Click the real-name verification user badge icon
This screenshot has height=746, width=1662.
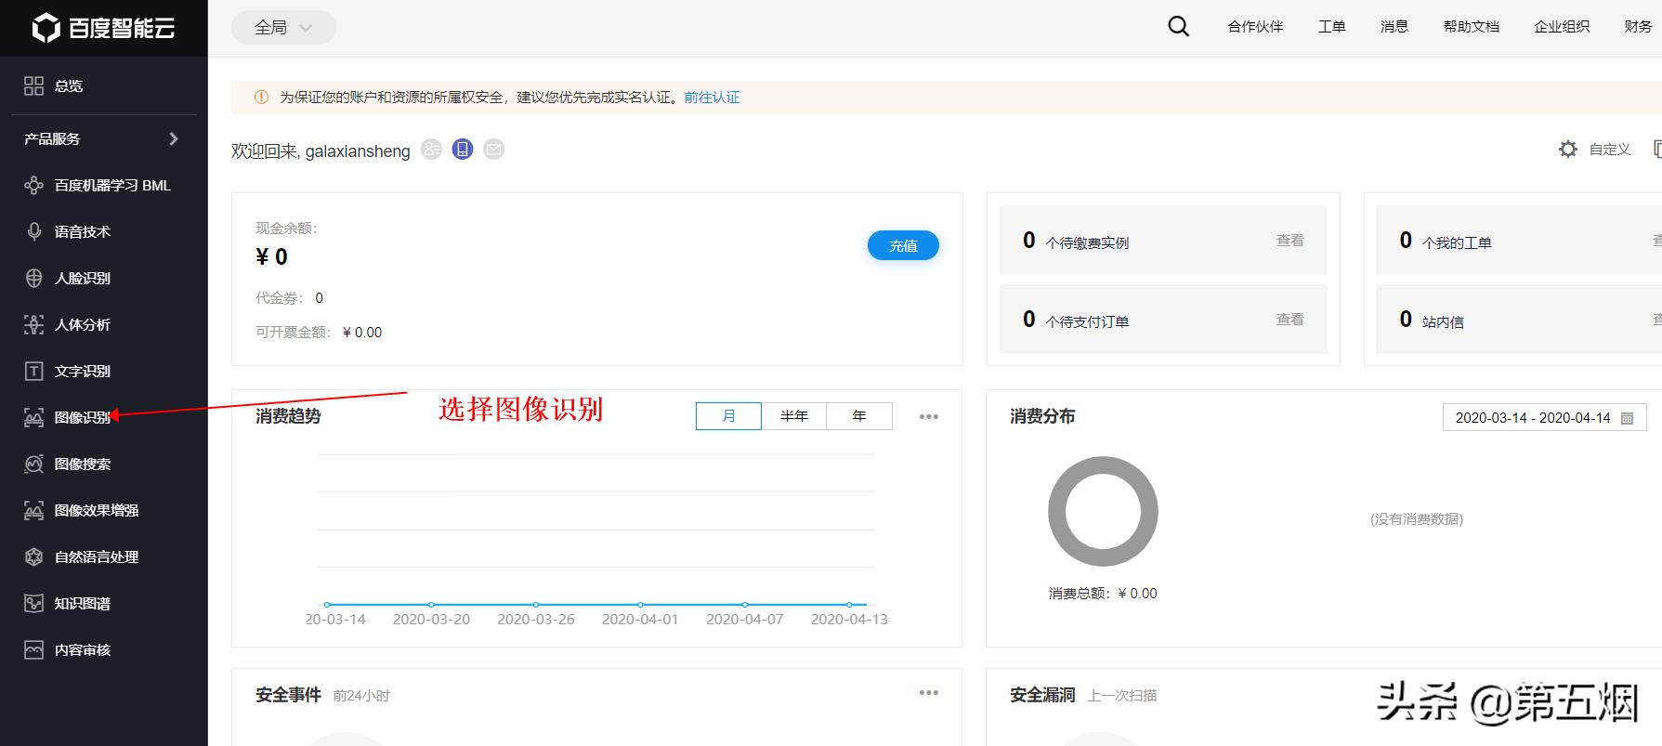click(x=431, y=149)
